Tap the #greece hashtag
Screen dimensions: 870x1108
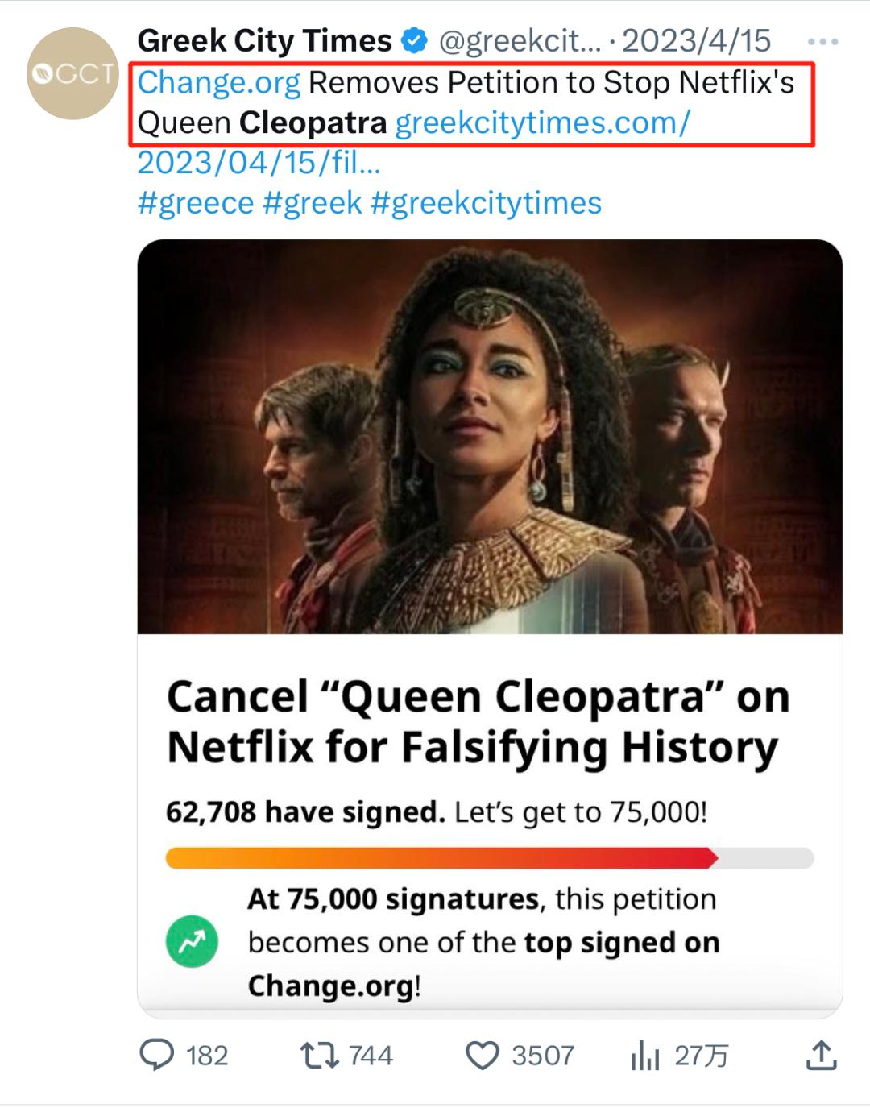point(196,203)
